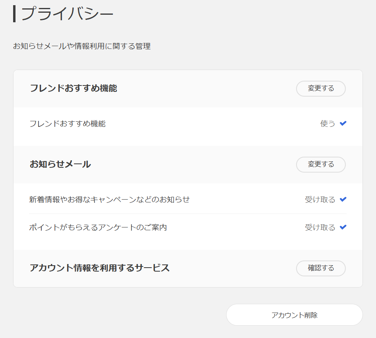Select the プライバシー page heading
Screen dimensions: 376x338
click(x=67, y=14)
